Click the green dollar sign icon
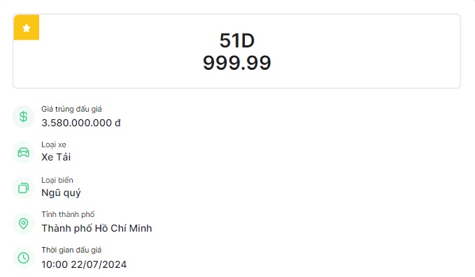The width and height of the screenshot is (475, 277). [x=23, y=117]
